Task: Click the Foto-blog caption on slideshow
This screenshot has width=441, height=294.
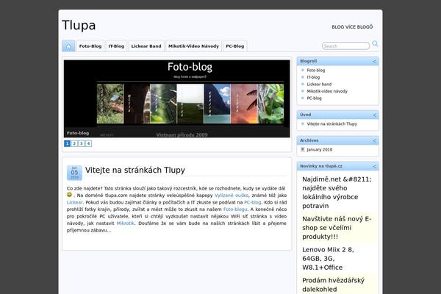Action: click(78, 133)
